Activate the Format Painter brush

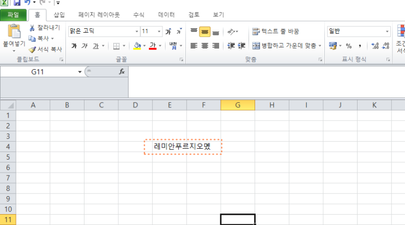[x=32, y=49]
